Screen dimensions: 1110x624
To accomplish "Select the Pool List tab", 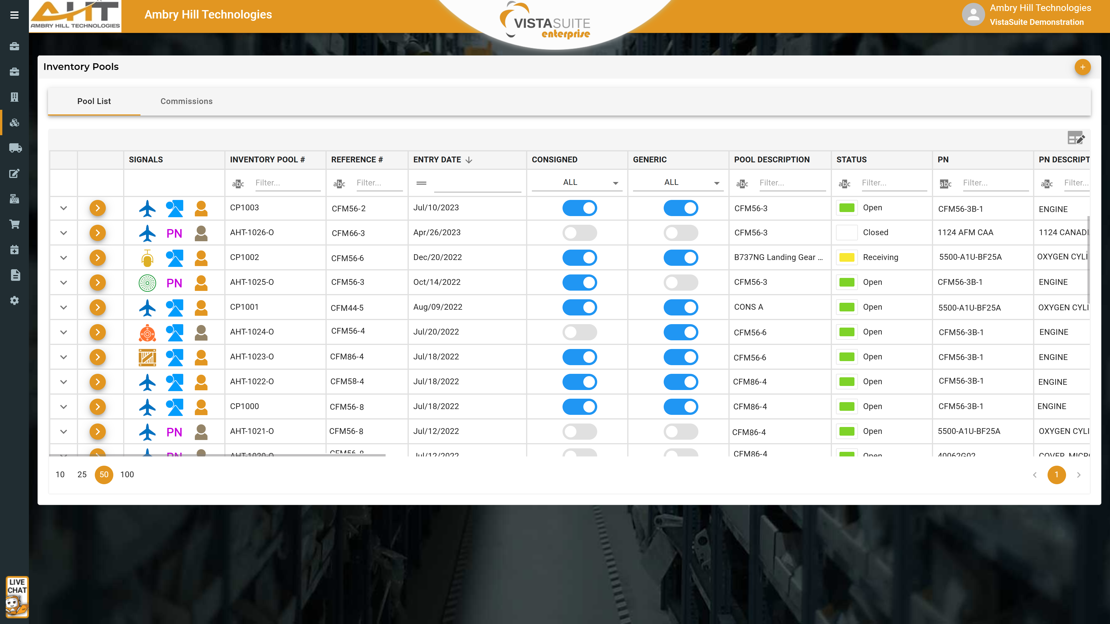I will tap(94, 101).
